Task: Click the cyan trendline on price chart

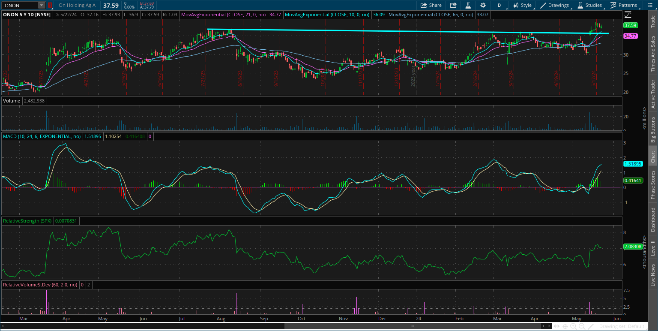Action: [x=407, y=31]
